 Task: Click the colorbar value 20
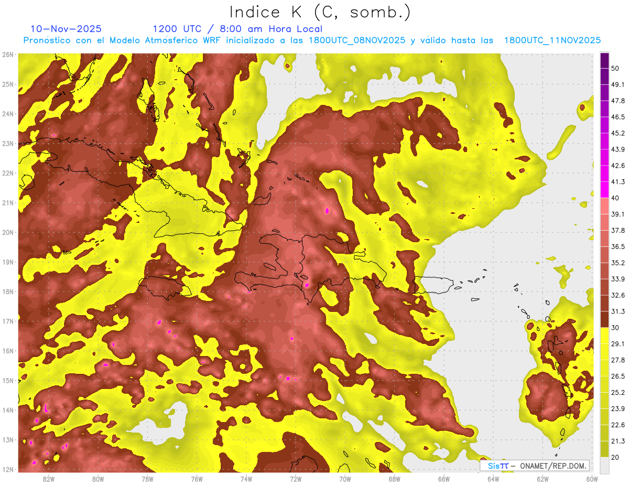[616, 458]
